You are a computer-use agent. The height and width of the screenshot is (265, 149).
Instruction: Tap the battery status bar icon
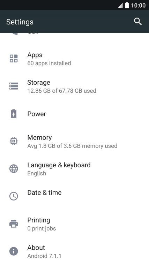127,5
